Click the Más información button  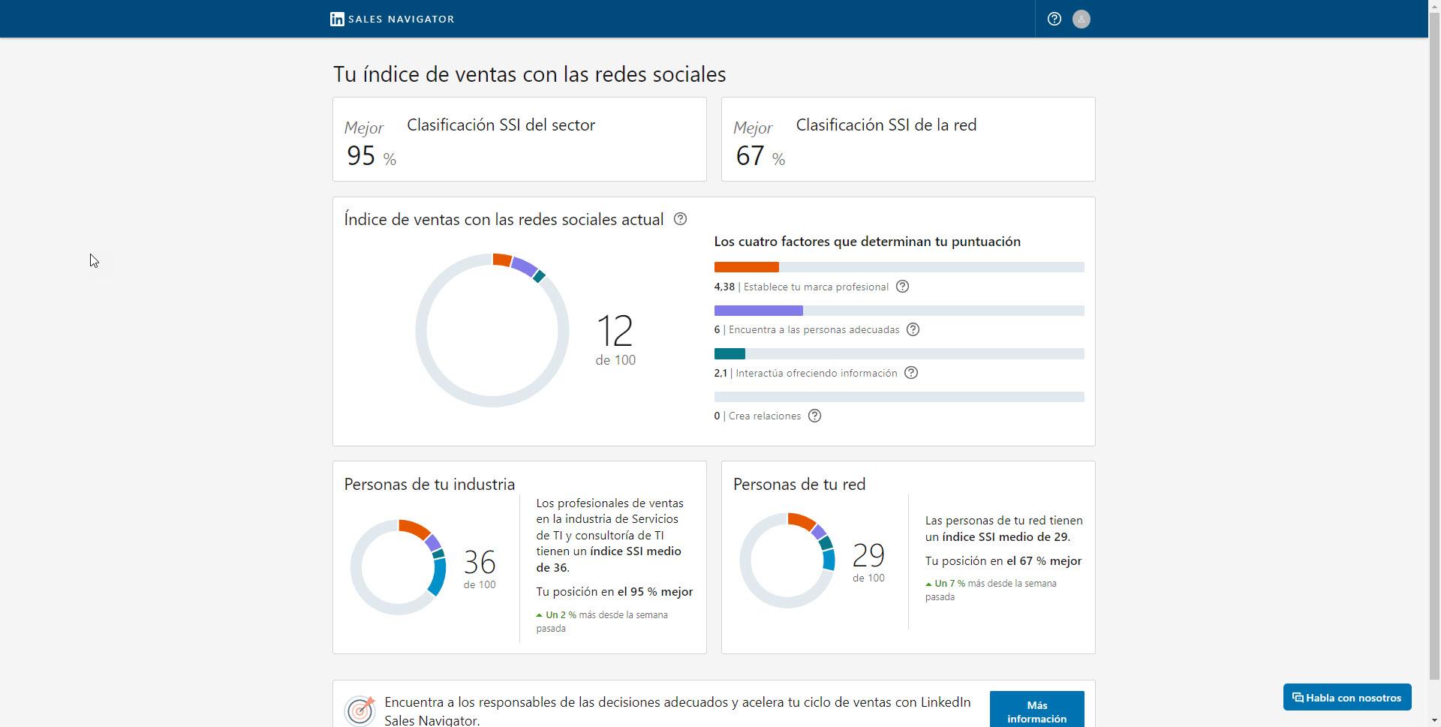[x=1036, y=710]
